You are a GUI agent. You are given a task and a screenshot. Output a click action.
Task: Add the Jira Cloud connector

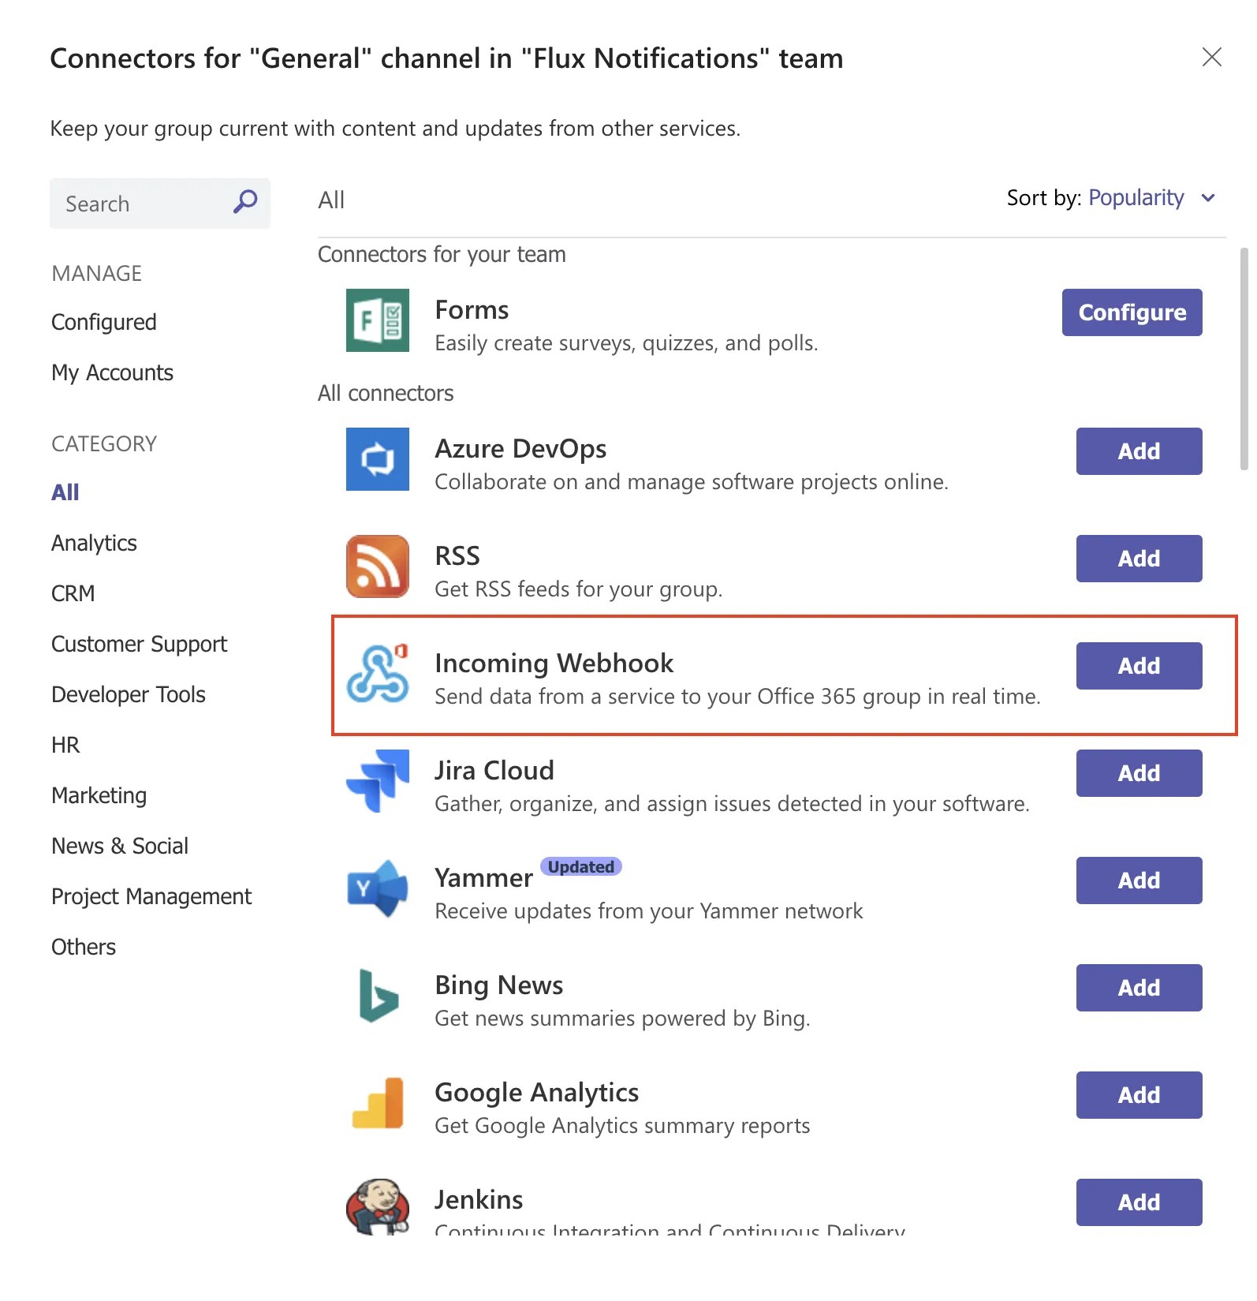[1139, 773]
